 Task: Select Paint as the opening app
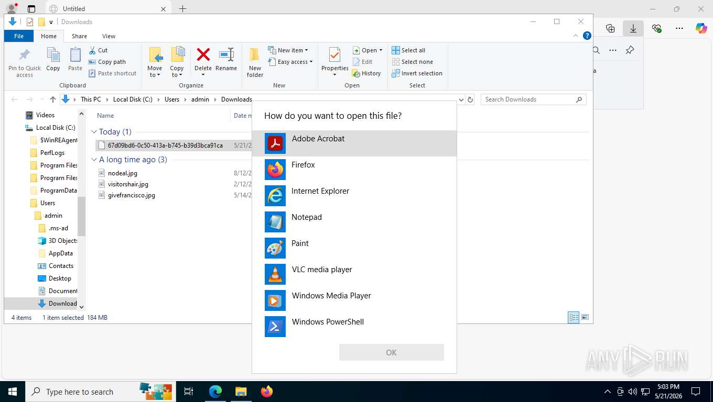tap(354, 248)
